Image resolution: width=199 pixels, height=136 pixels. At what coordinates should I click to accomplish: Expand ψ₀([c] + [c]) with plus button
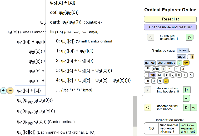(3, 90)
